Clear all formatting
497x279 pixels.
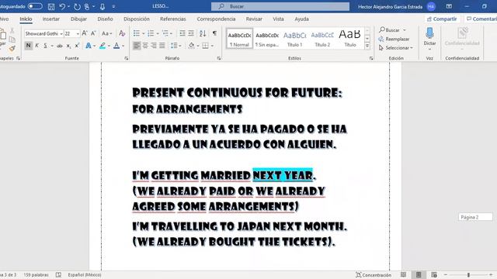point(122,33)
